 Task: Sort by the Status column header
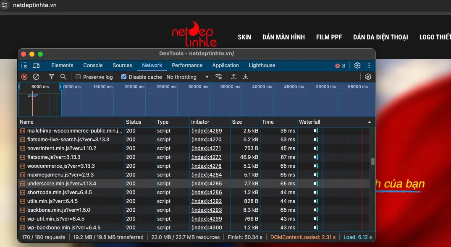pos(140,122)
